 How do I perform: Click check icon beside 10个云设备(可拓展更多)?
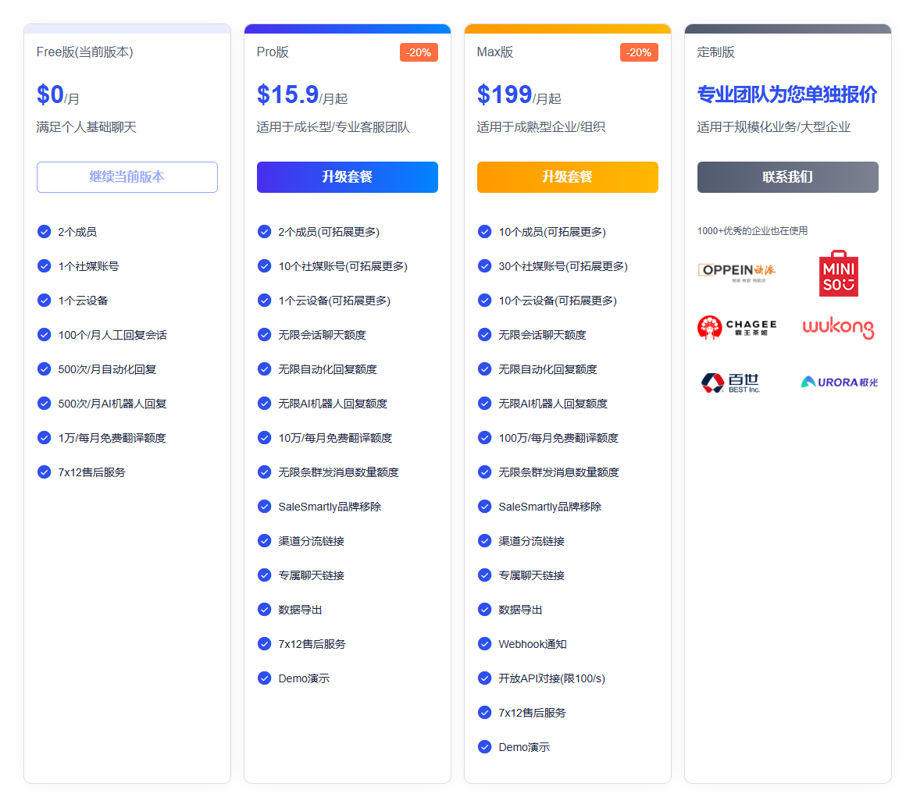click(x=484, y=301)
